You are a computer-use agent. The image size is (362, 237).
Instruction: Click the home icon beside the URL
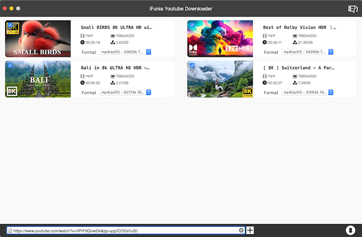pos(10,230)
